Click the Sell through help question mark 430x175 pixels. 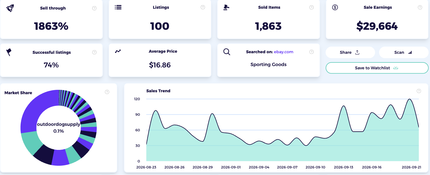click(x=94, y=8)
